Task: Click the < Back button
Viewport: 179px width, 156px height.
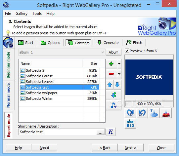Action: (105, 148)
